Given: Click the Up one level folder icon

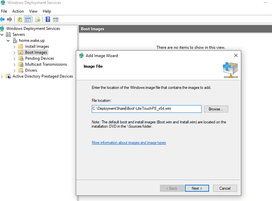Looking at the screenshot, I should [x=20, y=19].
